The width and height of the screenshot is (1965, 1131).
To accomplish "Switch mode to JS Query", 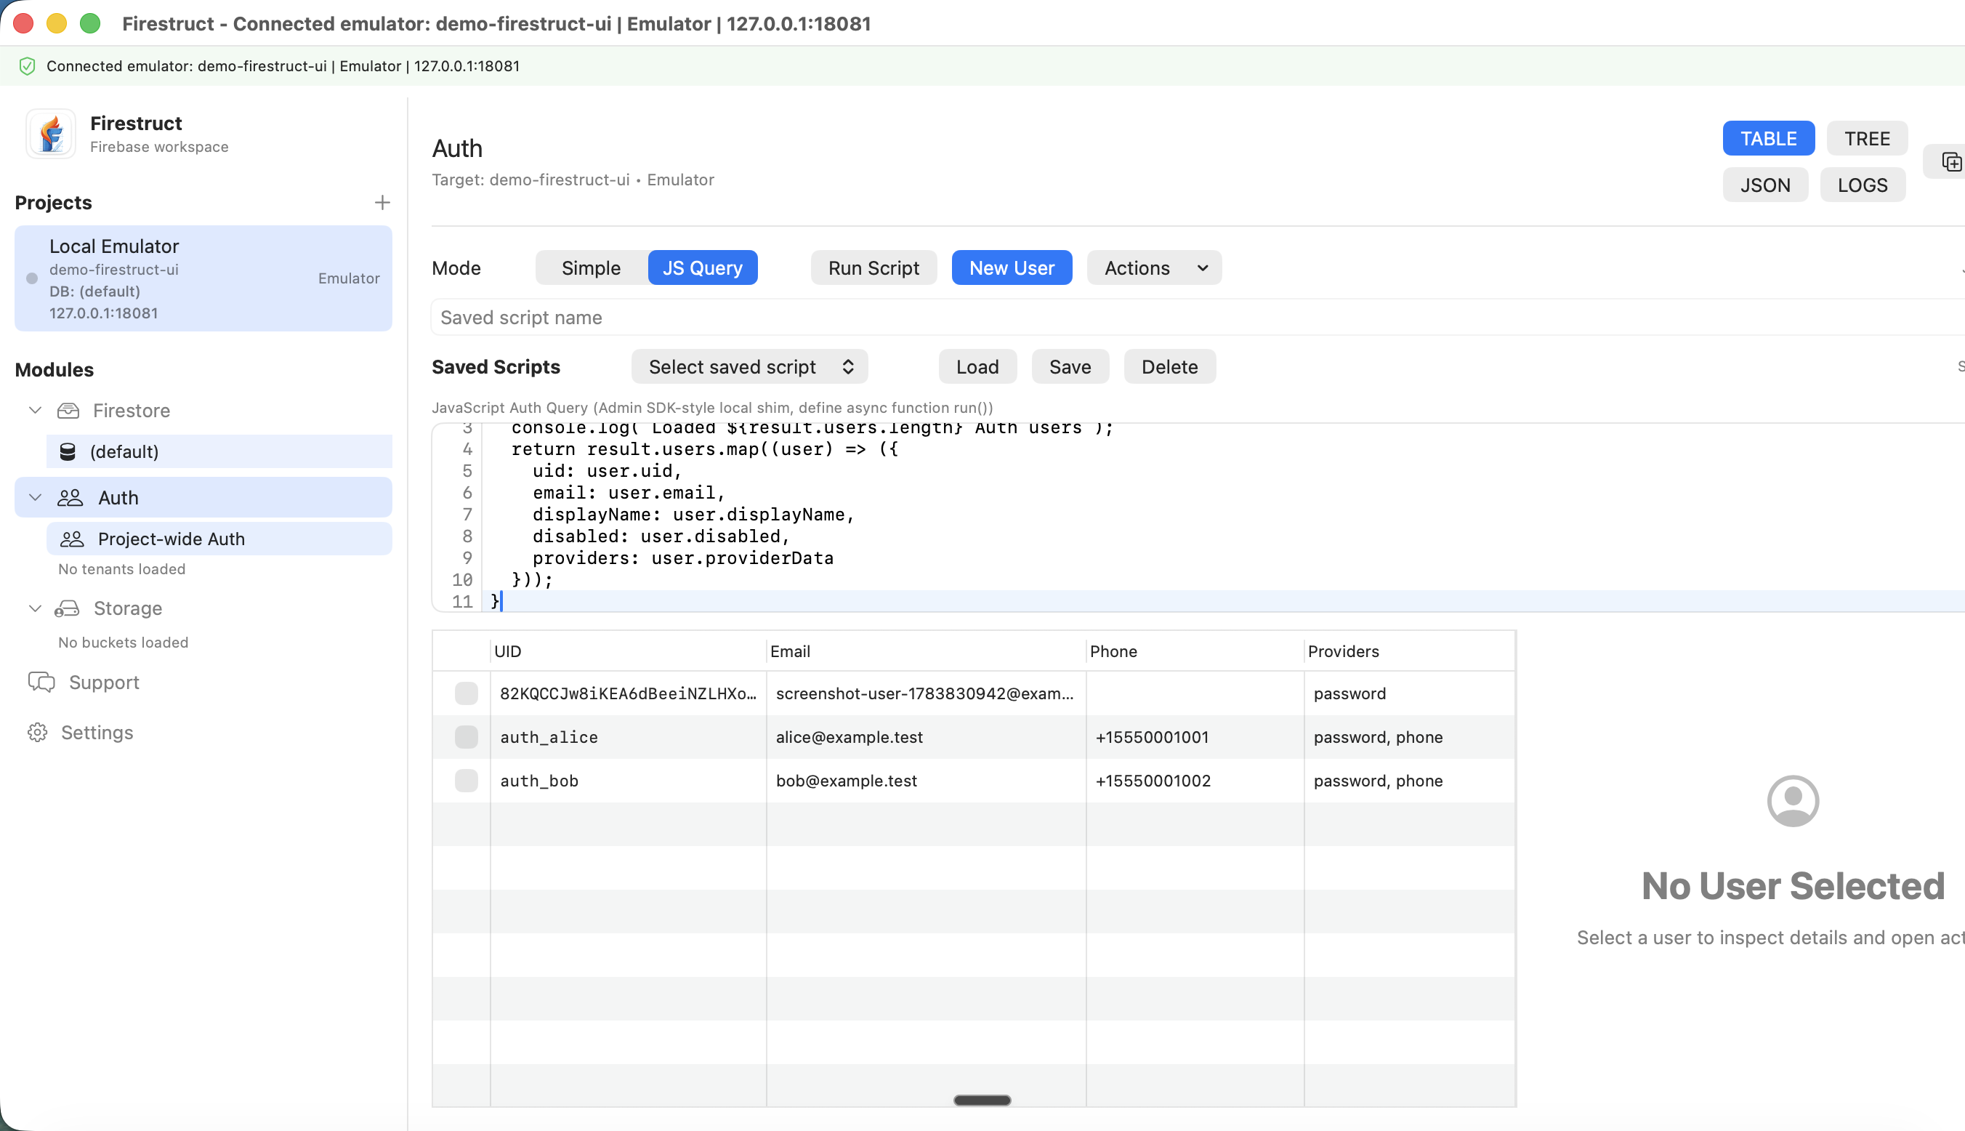I will click(x=703, y=268).
